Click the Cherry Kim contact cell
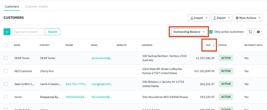Viewport: 267px width, 110px height. (47, 71)
